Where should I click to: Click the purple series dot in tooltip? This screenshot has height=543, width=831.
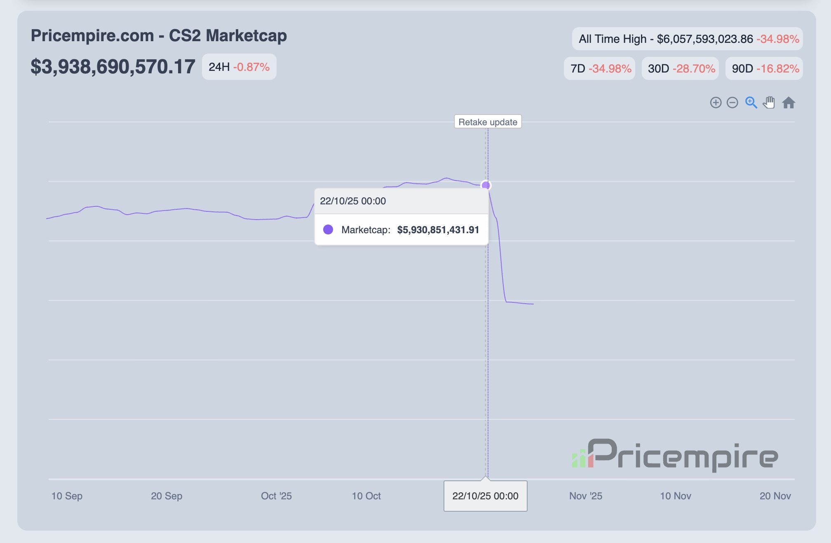point(328,229)
